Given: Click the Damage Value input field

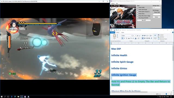Looking at the screenshot, I should tap(156, 8).
